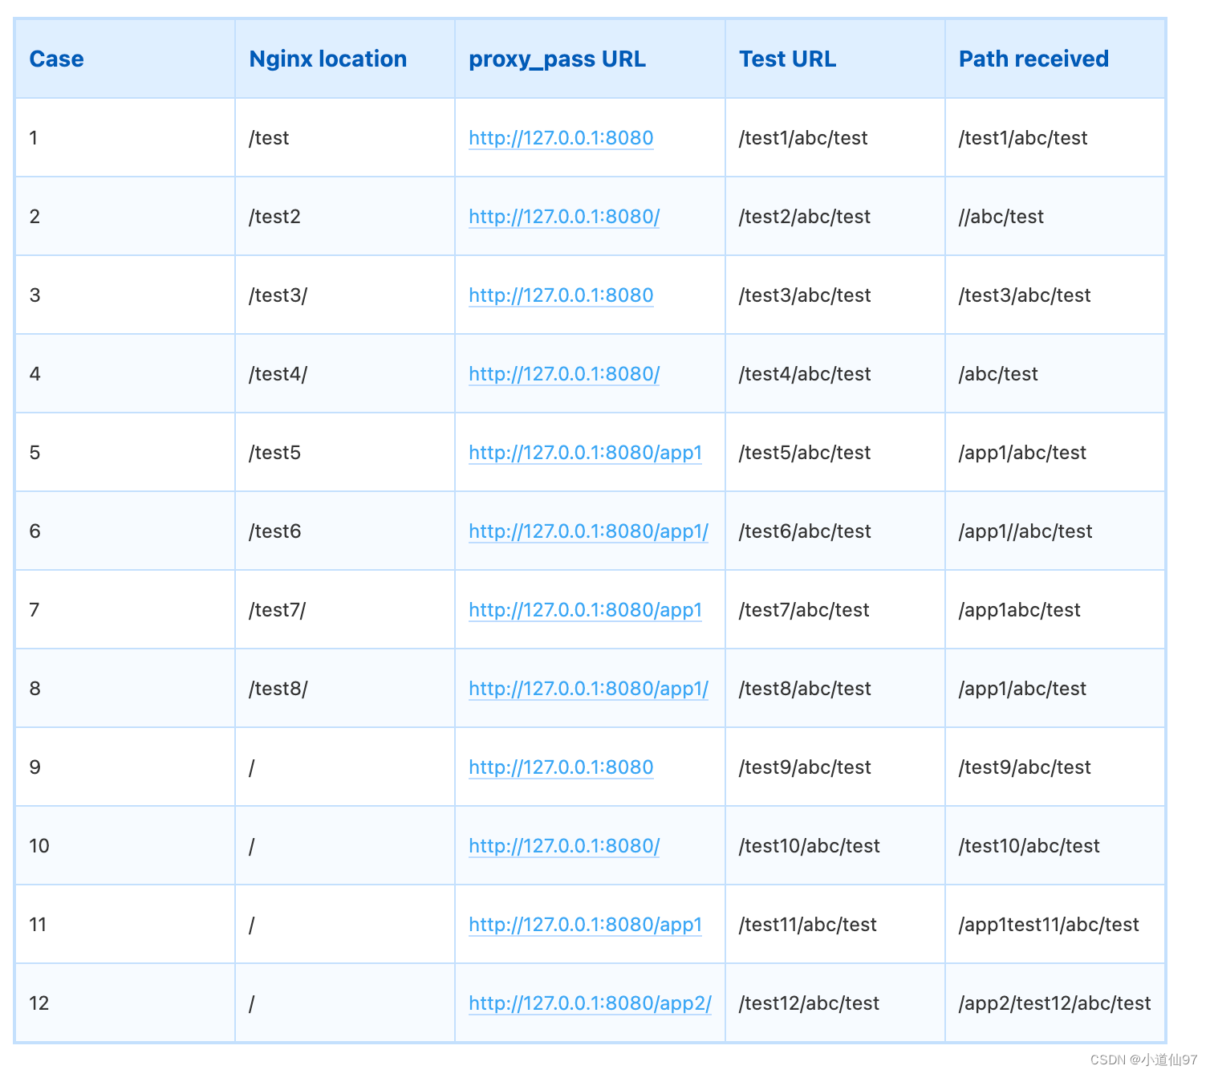Open the proxy_pass link in case 1 row

pos(561,138)
